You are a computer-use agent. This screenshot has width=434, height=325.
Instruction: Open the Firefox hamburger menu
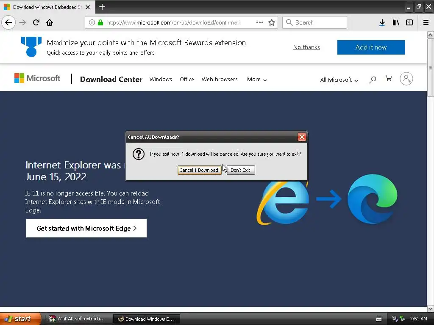(x=426, y=22)
